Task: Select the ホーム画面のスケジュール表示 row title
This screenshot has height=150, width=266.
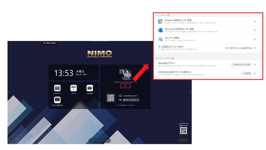Action: coord(171,47)
